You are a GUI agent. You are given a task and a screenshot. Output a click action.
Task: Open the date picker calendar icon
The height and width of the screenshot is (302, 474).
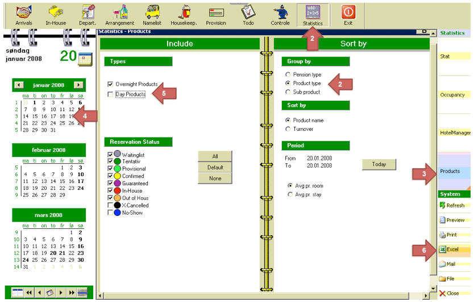coord(85,57)
